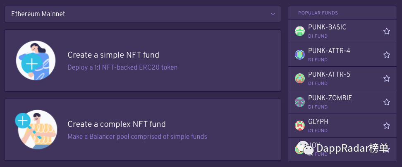Click the Popular Funds header
402x167 pixels.
coord(318,13)
